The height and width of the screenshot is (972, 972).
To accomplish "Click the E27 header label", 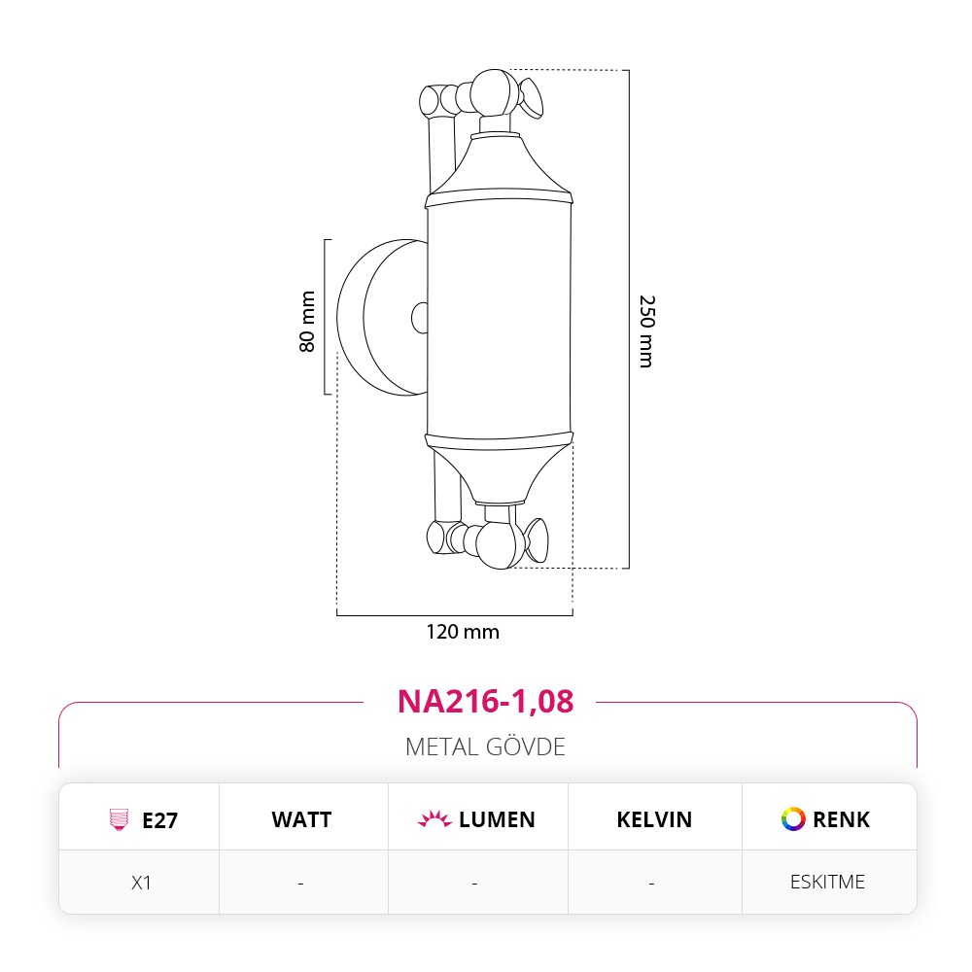I will click(160, 820).
